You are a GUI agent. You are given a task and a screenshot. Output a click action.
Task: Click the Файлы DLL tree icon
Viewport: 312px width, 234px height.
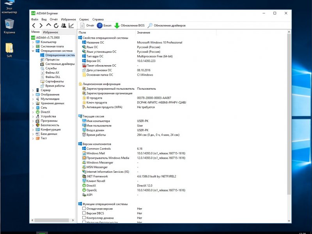pyautogui.click(x=42, y=77)
